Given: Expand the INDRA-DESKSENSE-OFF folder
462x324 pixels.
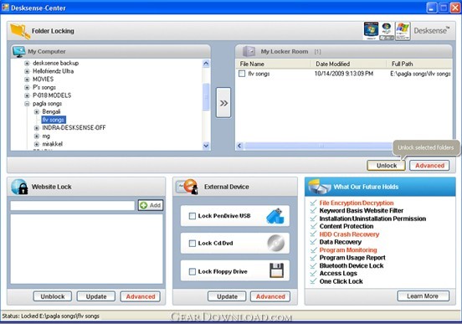Looking at the screenshot, I should (37, 128).
